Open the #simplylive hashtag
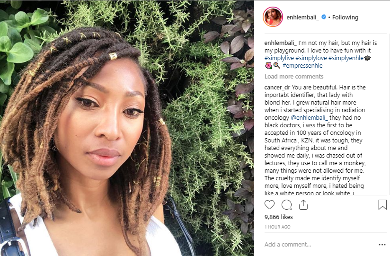390x256 pixels. (x=279, y=58)
